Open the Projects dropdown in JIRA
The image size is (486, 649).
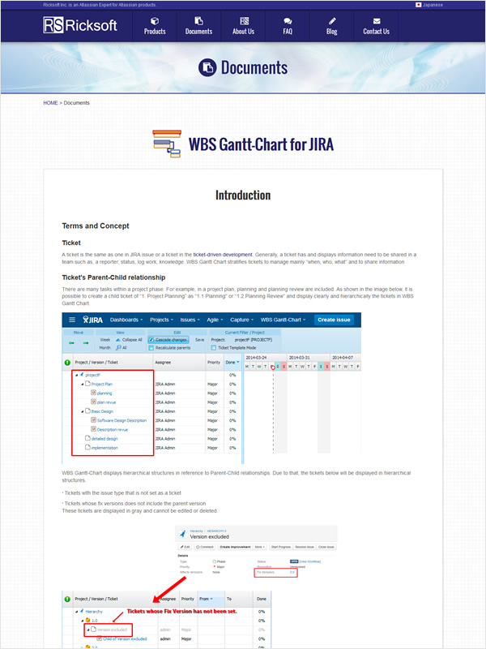(x=161, y=320)
